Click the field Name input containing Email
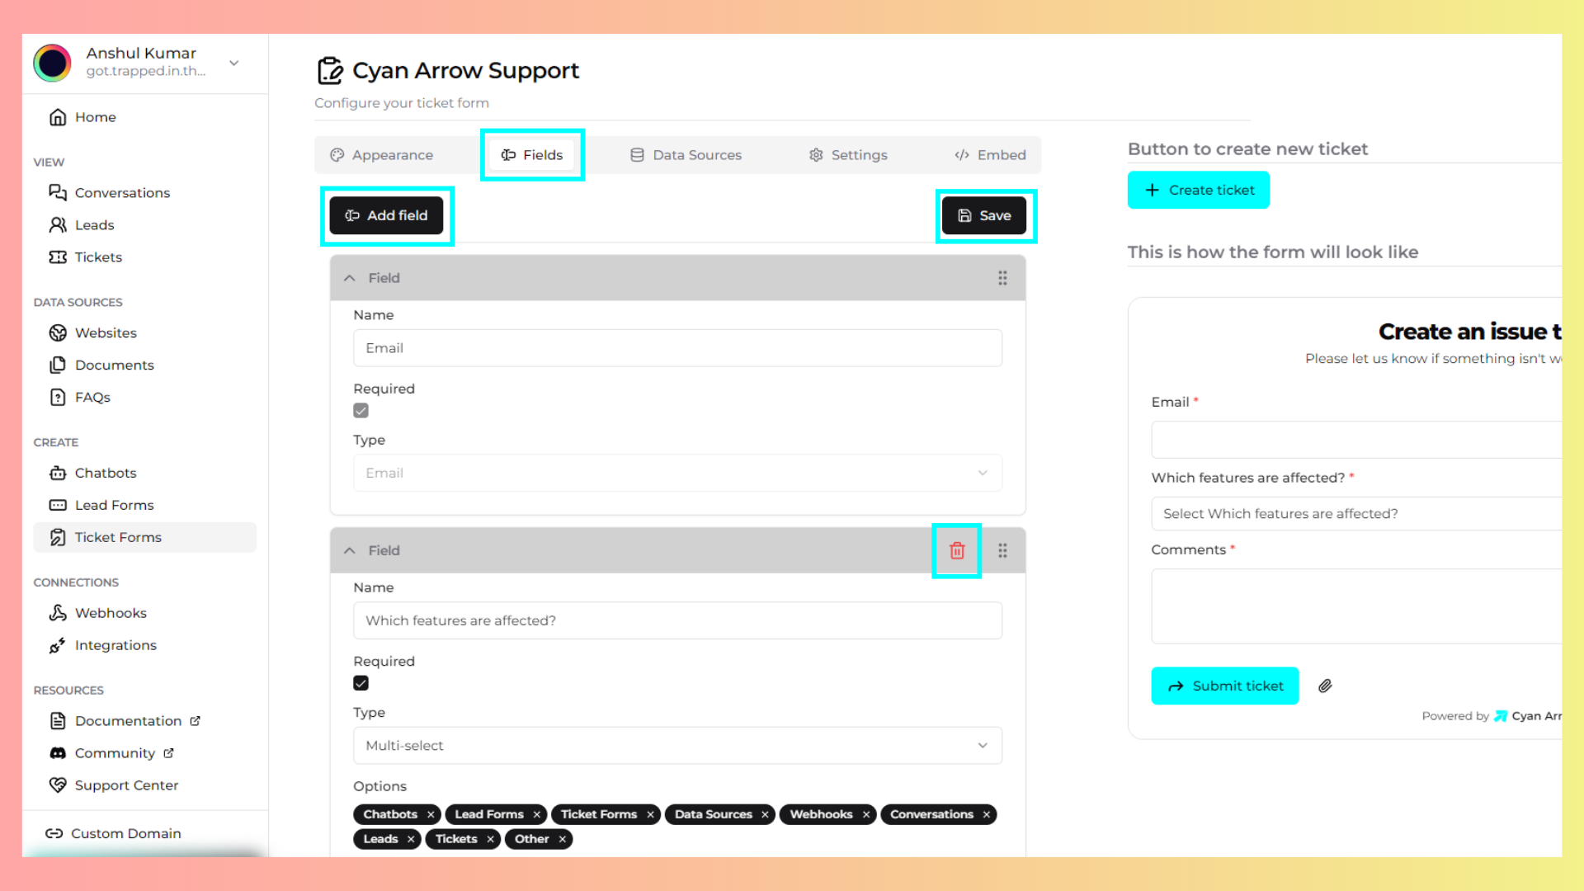The image size is (1584, 891). [x=676, y=348]
